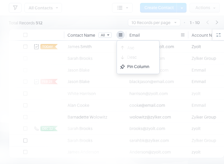Click Contact Name column menu icon

tap(121, 35)
